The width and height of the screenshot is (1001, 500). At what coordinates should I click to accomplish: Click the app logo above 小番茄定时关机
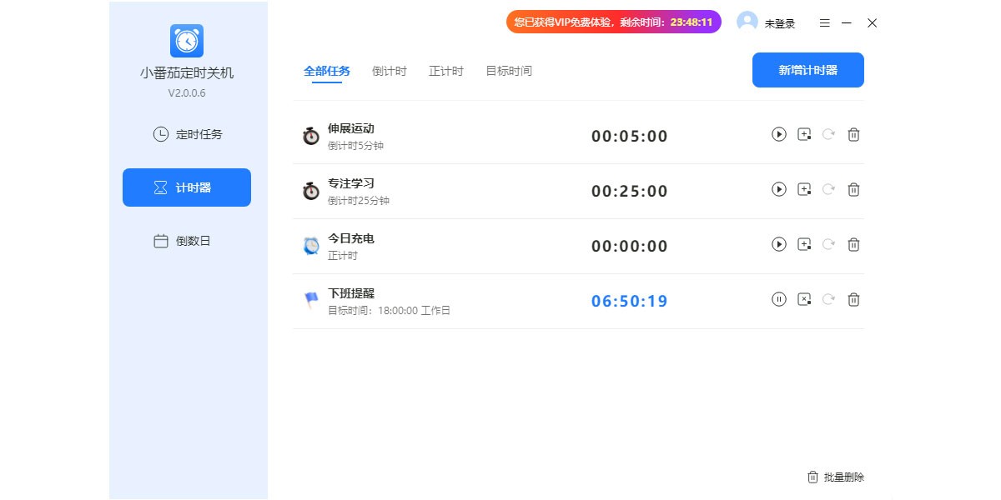(186, 40)
